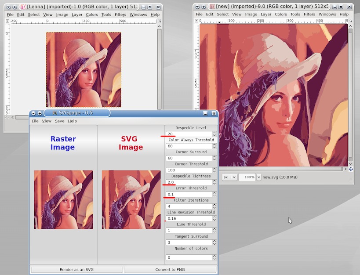Open Save menu in SVGpage window

(x=59, y=121)
